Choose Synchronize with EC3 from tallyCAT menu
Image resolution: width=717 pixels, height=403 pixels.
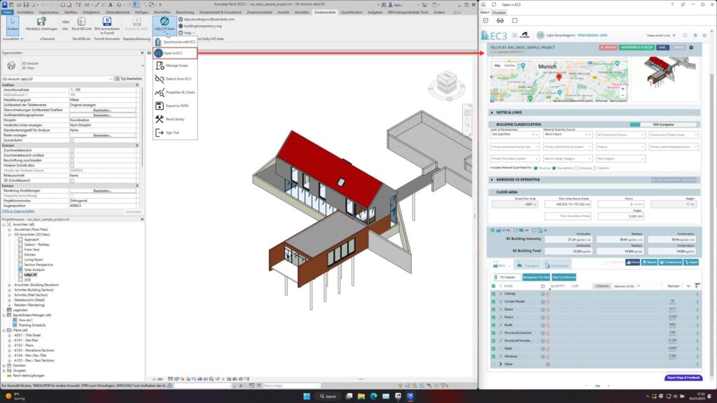point(175,41)
